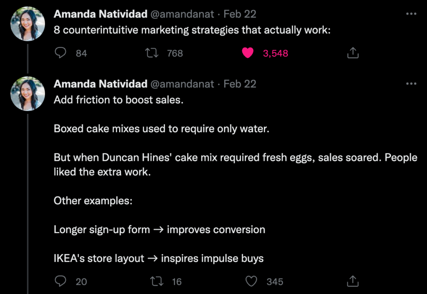Open the Feb 22 timestamp on first tweet
The image size is (427, 294).
coord(240,14)
